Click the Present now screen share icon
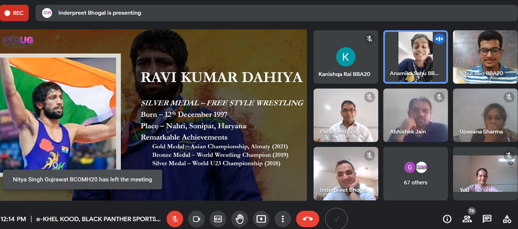518x229 pixels. pos(261,219)
